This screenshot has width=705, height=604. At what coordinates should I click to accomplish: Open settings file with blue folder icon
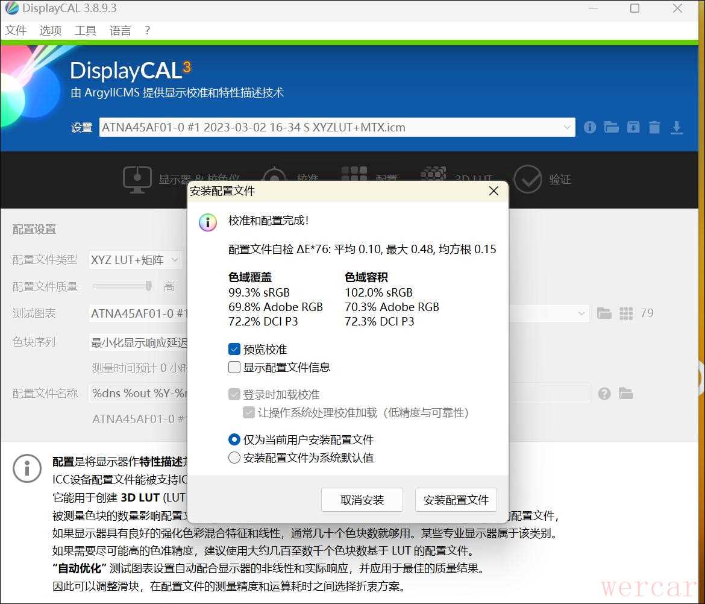(x=612, y=127)
